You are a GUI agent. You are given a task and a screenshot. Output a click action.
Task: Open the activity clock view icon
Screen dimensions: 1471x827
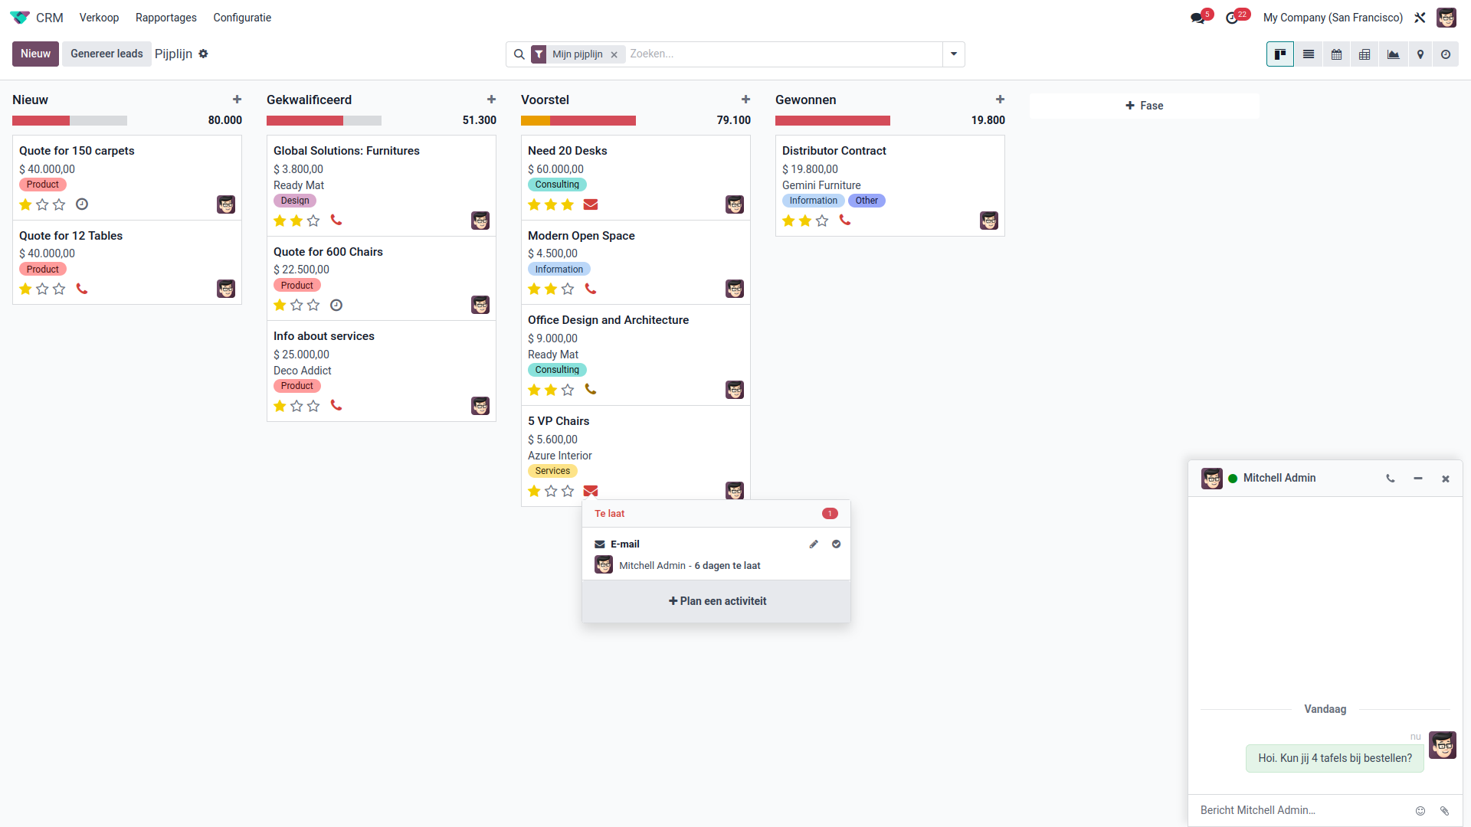(x=1446, y=54)
